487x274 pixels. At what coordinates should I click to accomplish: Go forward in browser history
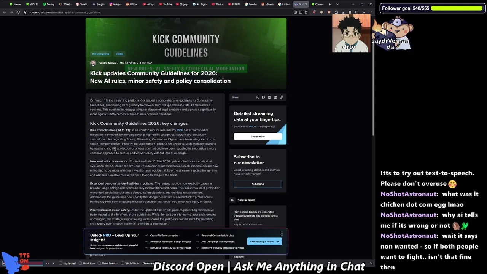11,12
